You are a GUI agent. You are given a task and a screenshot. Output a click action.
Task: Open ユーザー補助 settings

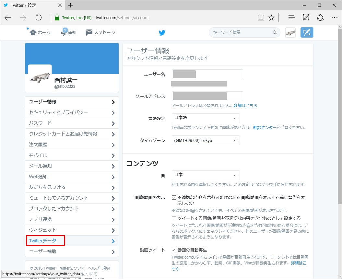(72, 251)
